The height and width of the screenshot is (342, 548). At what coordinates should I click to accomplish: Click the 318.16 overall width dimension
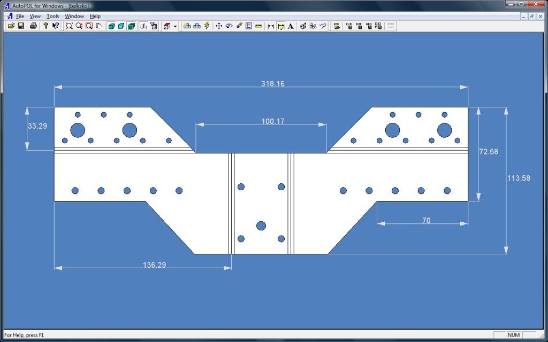[x=273, y=84]
